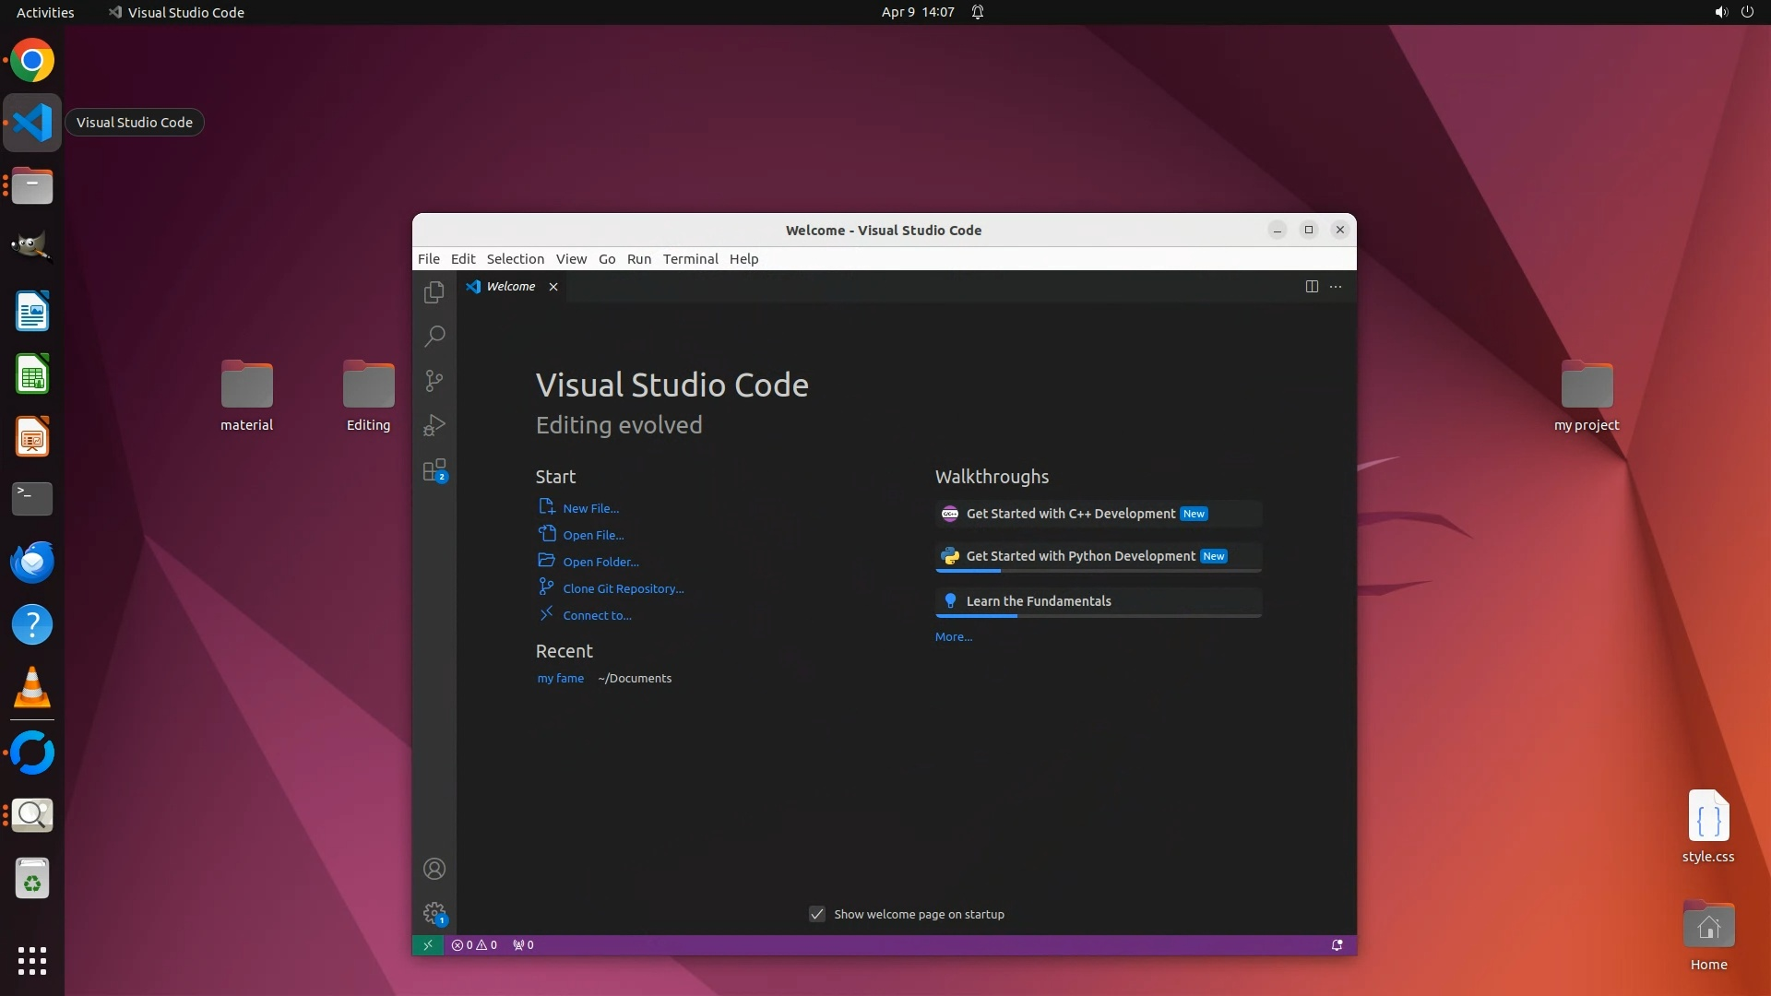Screen dimensions: 1771x996
Task: Open recent folder my fame
Action: [560, 678]
